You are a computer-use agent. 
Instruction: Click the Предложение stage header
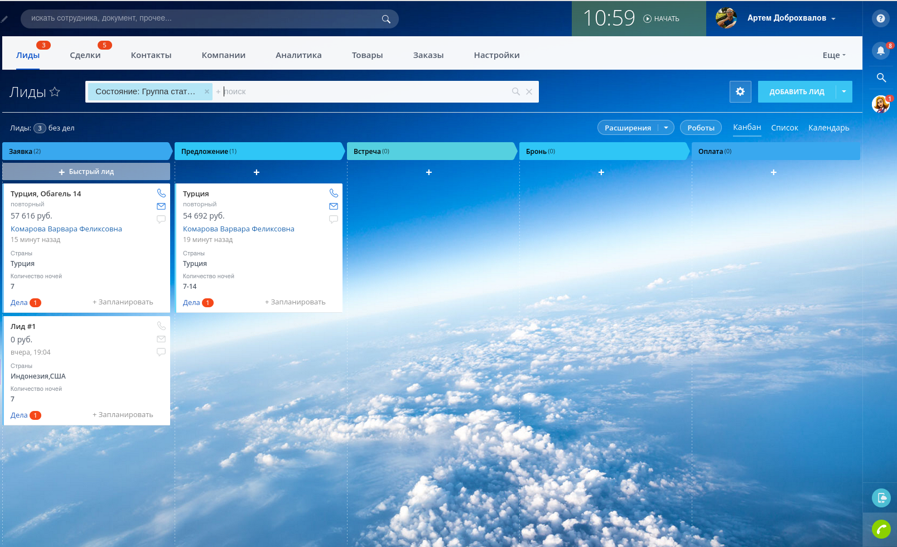[x=259, y=151]
